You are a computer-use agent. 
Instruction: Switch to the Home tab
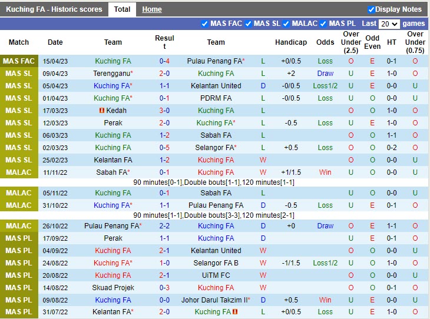coord(152,9)
